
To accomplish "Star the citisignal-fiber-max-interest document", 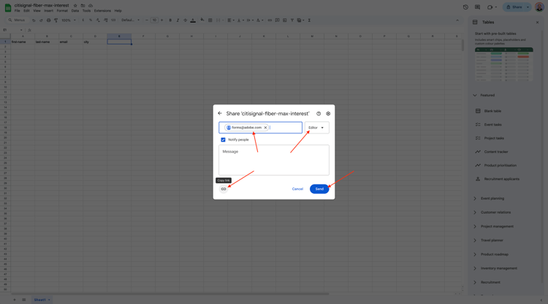I will point(75,6).
